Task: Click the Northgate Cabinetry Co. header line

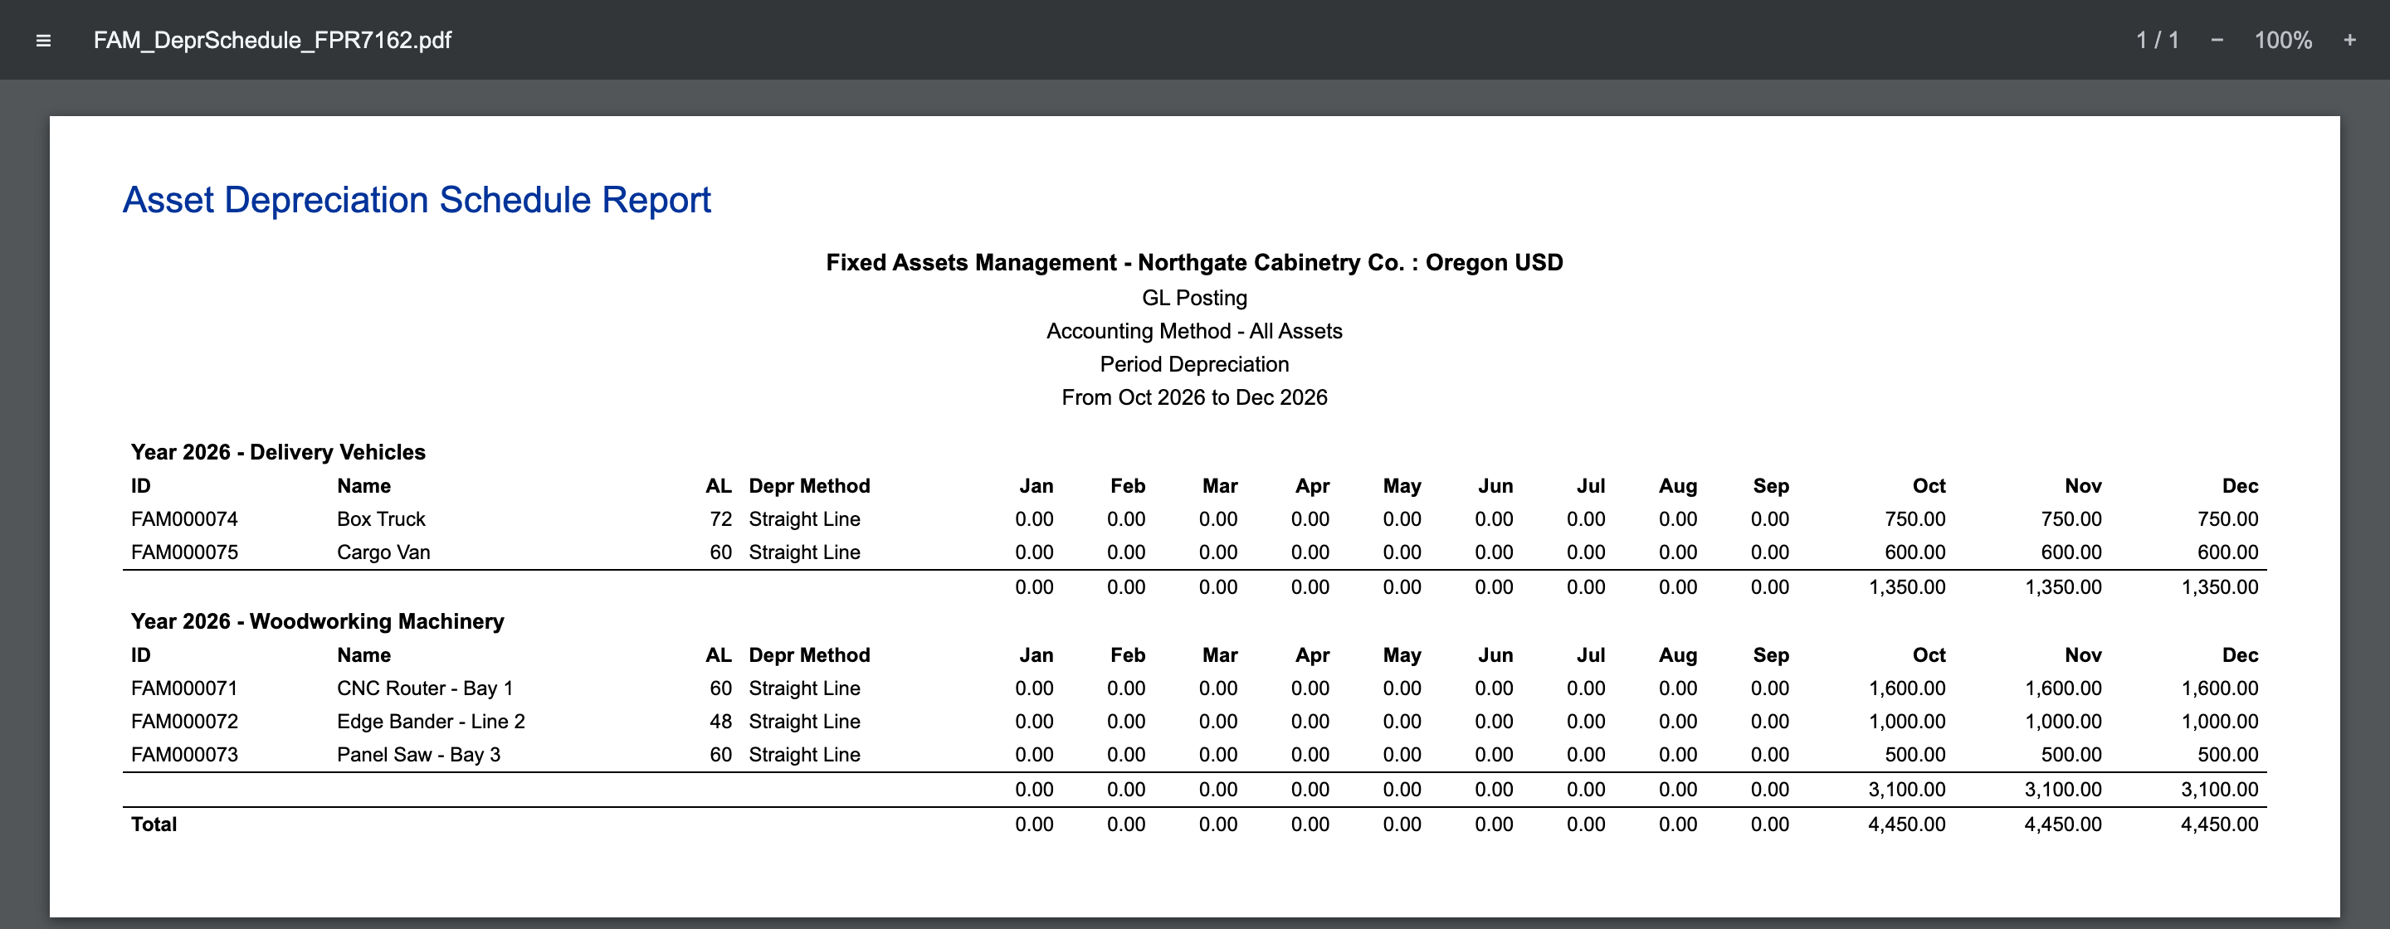Action: 1194,262
